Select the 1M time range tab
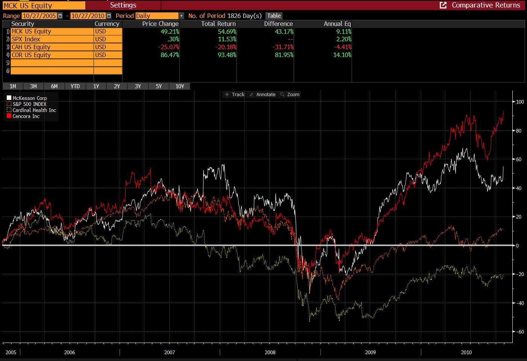 pos(13,86)
